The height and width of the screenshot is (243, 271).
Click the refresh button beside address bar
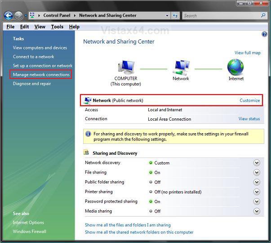pos(175,16)
